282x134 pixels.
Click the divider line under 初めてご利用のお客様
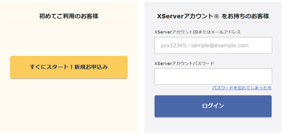69,22
